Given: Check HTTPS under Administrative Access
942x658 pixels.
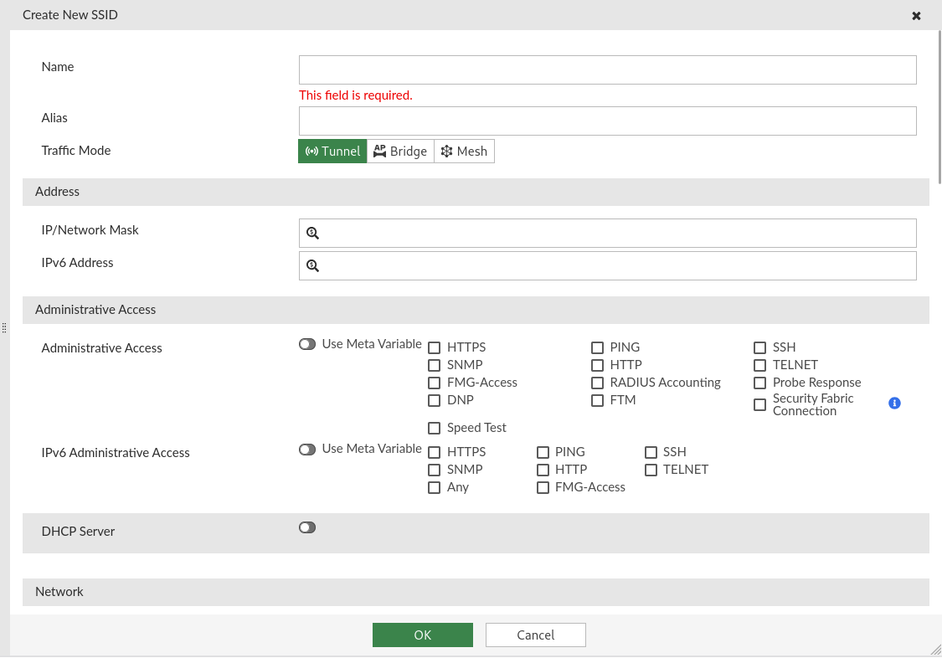Looking at the screenshot, I should pyautogui.click(x=434, y=347).
